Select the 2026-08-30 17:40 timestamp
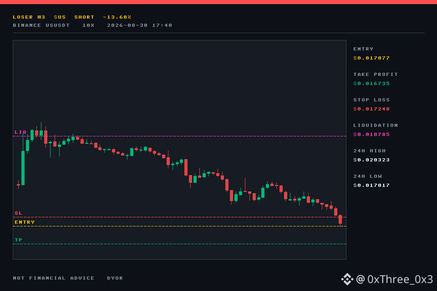 (140, 25)
